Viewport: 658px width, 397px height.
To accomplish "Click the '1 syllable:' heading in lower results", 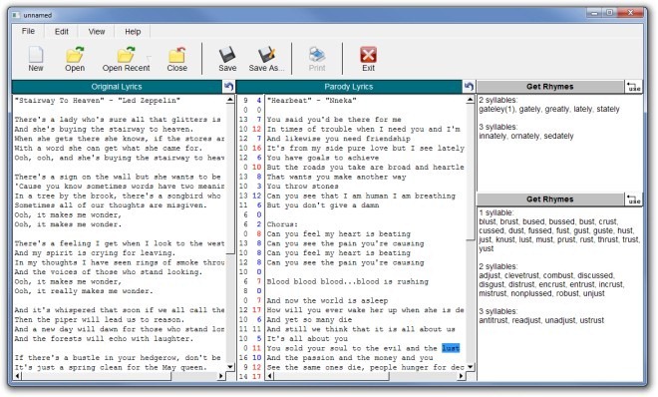I will pos(496,212).
